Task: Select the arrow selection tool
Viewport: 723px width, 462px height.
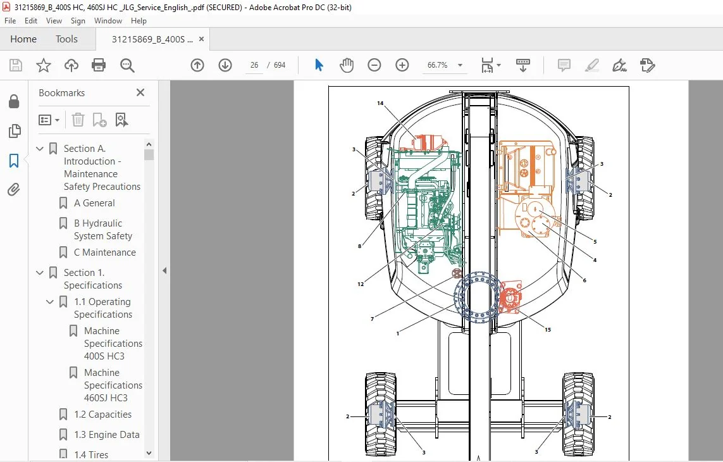Action: 319,65
